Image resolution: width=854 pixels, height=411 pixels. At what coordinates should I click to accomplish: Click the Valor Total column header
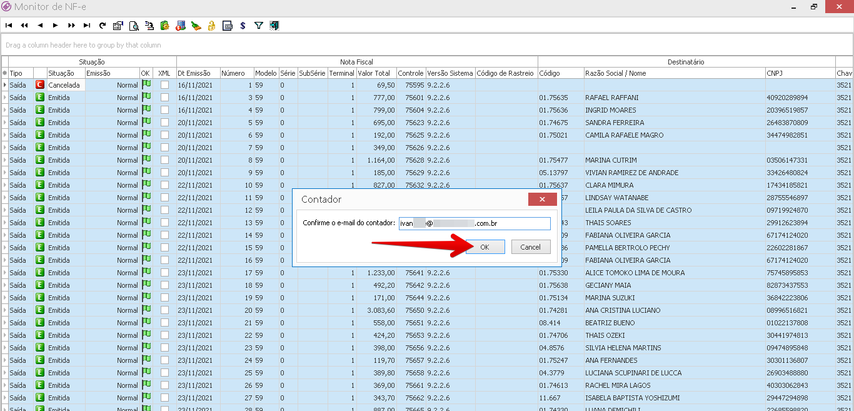point(374,73)
